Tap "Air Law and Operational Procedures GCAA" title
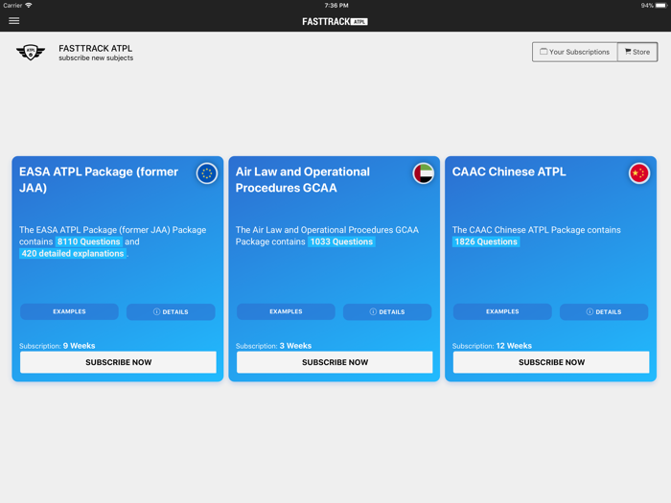Image resolution: width=671 pixels, height=503 pixels. [x=303, y=180]
